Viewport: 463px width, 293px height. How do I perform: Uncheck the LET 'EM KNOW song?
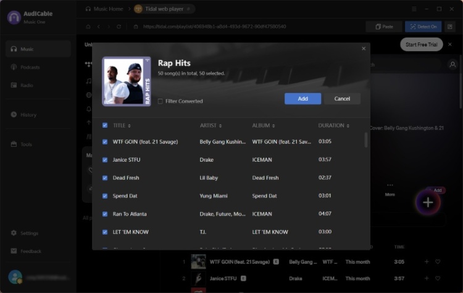click(x=105, y=232)
